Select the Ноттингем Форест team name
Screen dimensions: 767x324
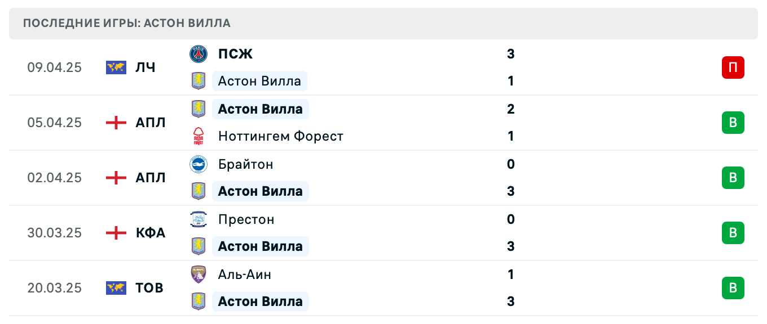pos(281,136)
